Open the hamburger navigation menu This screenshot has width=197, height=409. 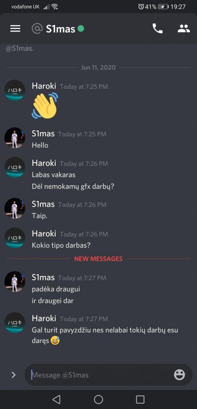[x=15, y=29]
